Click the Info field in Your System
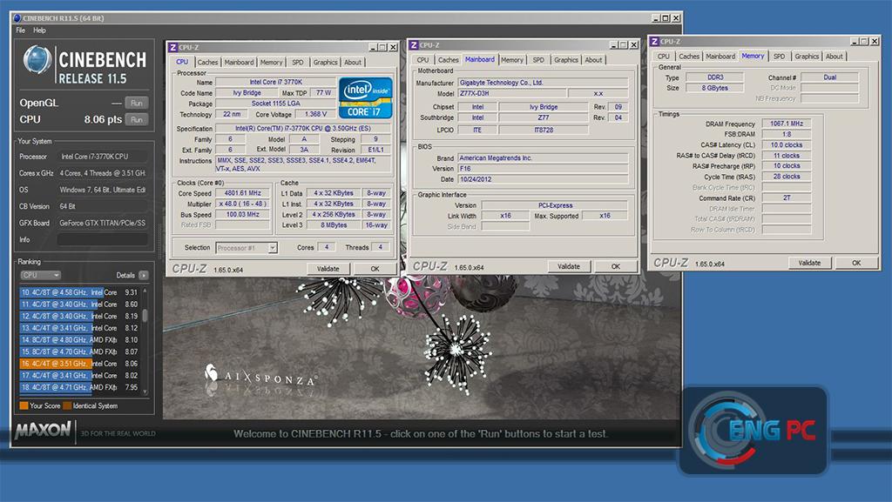Screen dimensions: 892x502 coord(103,239)
